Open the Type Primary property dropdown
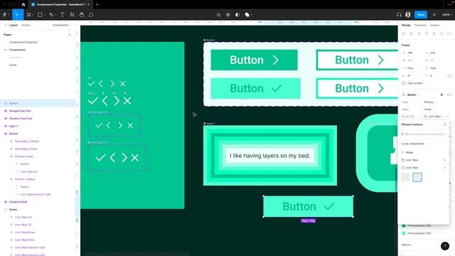Screen dimensions: 455x256 click(x=430, y=102)
